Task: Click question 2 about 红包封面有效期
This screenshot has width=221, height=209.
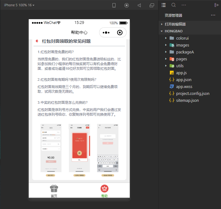Action: click(67, 80)
